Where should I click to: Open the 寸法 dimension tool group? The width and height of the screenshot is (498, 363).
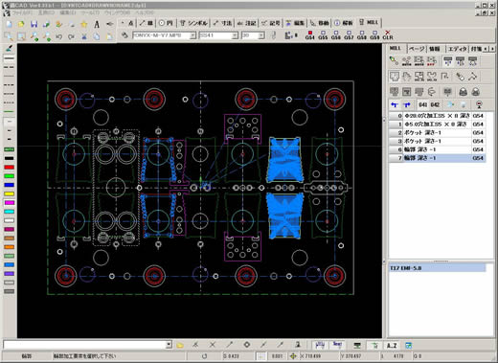222,23
